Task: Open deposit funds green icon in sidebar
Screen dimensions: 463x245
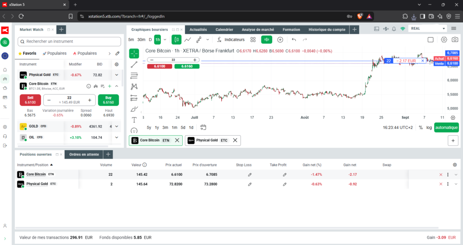Action: click(x=5, y=42)
